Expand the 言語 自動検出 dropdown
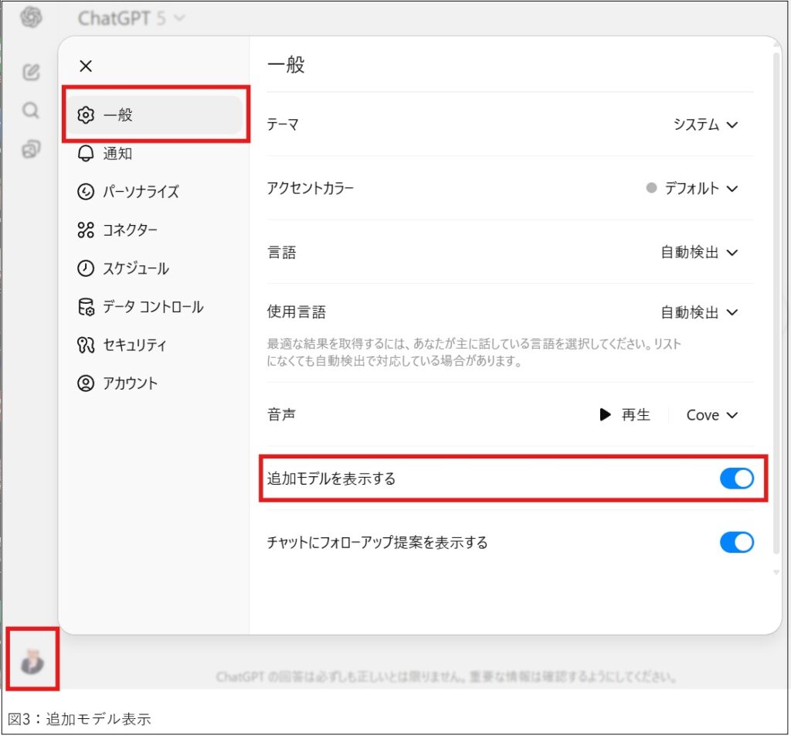This screenshot has height=736, width=791. click(698, 250)
